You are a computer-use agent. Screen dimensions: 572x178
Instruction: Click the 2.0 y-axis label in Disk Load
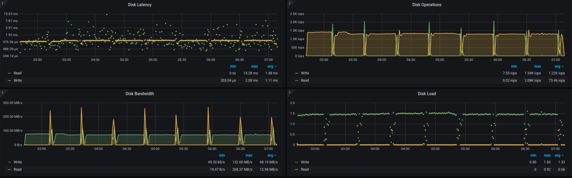tap(292, 103)
